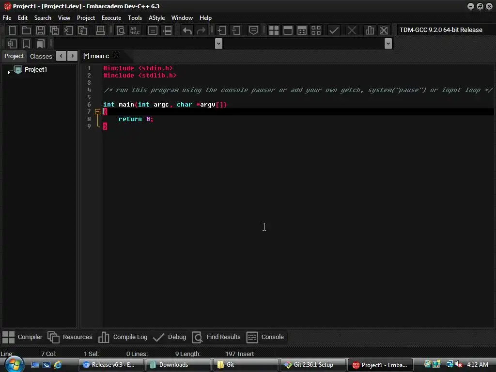Open Internet Explorer quick launch icon
This screenshot has width=496, height=372.
click(x=58, y=365)
